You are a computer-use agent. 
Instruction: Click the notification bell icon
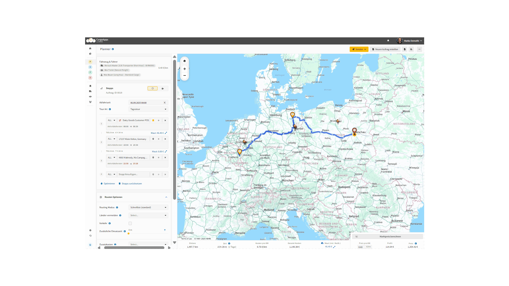(x=388, y=41)
